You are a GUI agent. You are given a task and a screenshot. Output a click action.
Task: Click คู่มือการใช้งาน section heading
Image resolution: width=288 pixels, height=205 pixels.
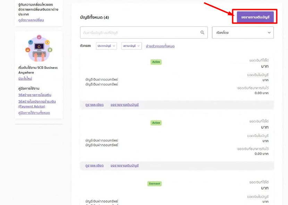click(29, 89)
